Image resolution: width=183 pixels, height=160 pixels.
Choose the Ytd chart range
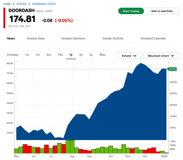tap(60, 55)
